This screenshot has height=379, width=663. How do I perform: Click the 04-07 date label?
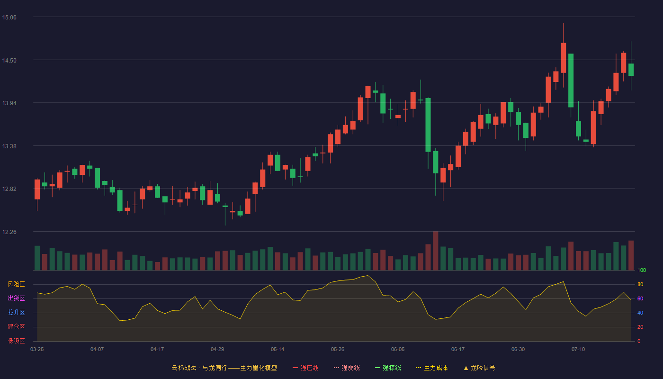pos(97,349)
